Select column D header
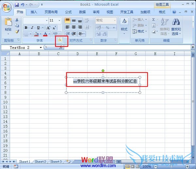196x169 pixels. pos(78,54)
